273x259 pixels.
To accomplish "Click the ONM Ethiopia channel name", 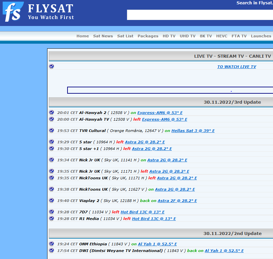I will [x=93, y=244].
